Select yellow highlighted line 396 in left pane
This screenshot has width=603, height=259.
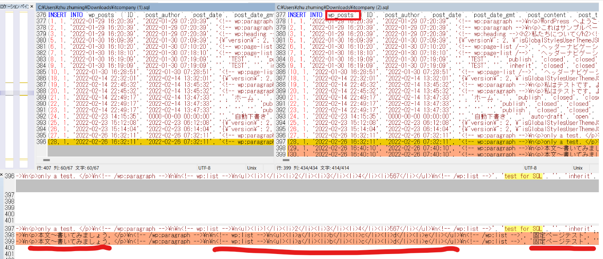click(x=160, y=142)
